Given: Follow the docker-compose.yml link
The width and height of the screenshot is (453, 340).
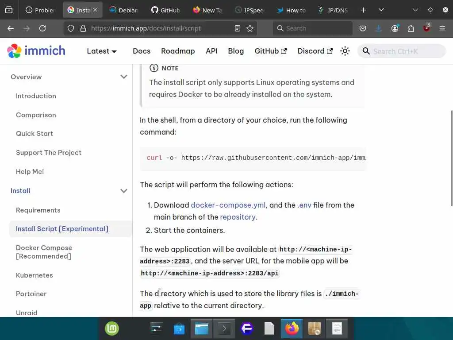Looking at the screenshot, I should 228,205.
